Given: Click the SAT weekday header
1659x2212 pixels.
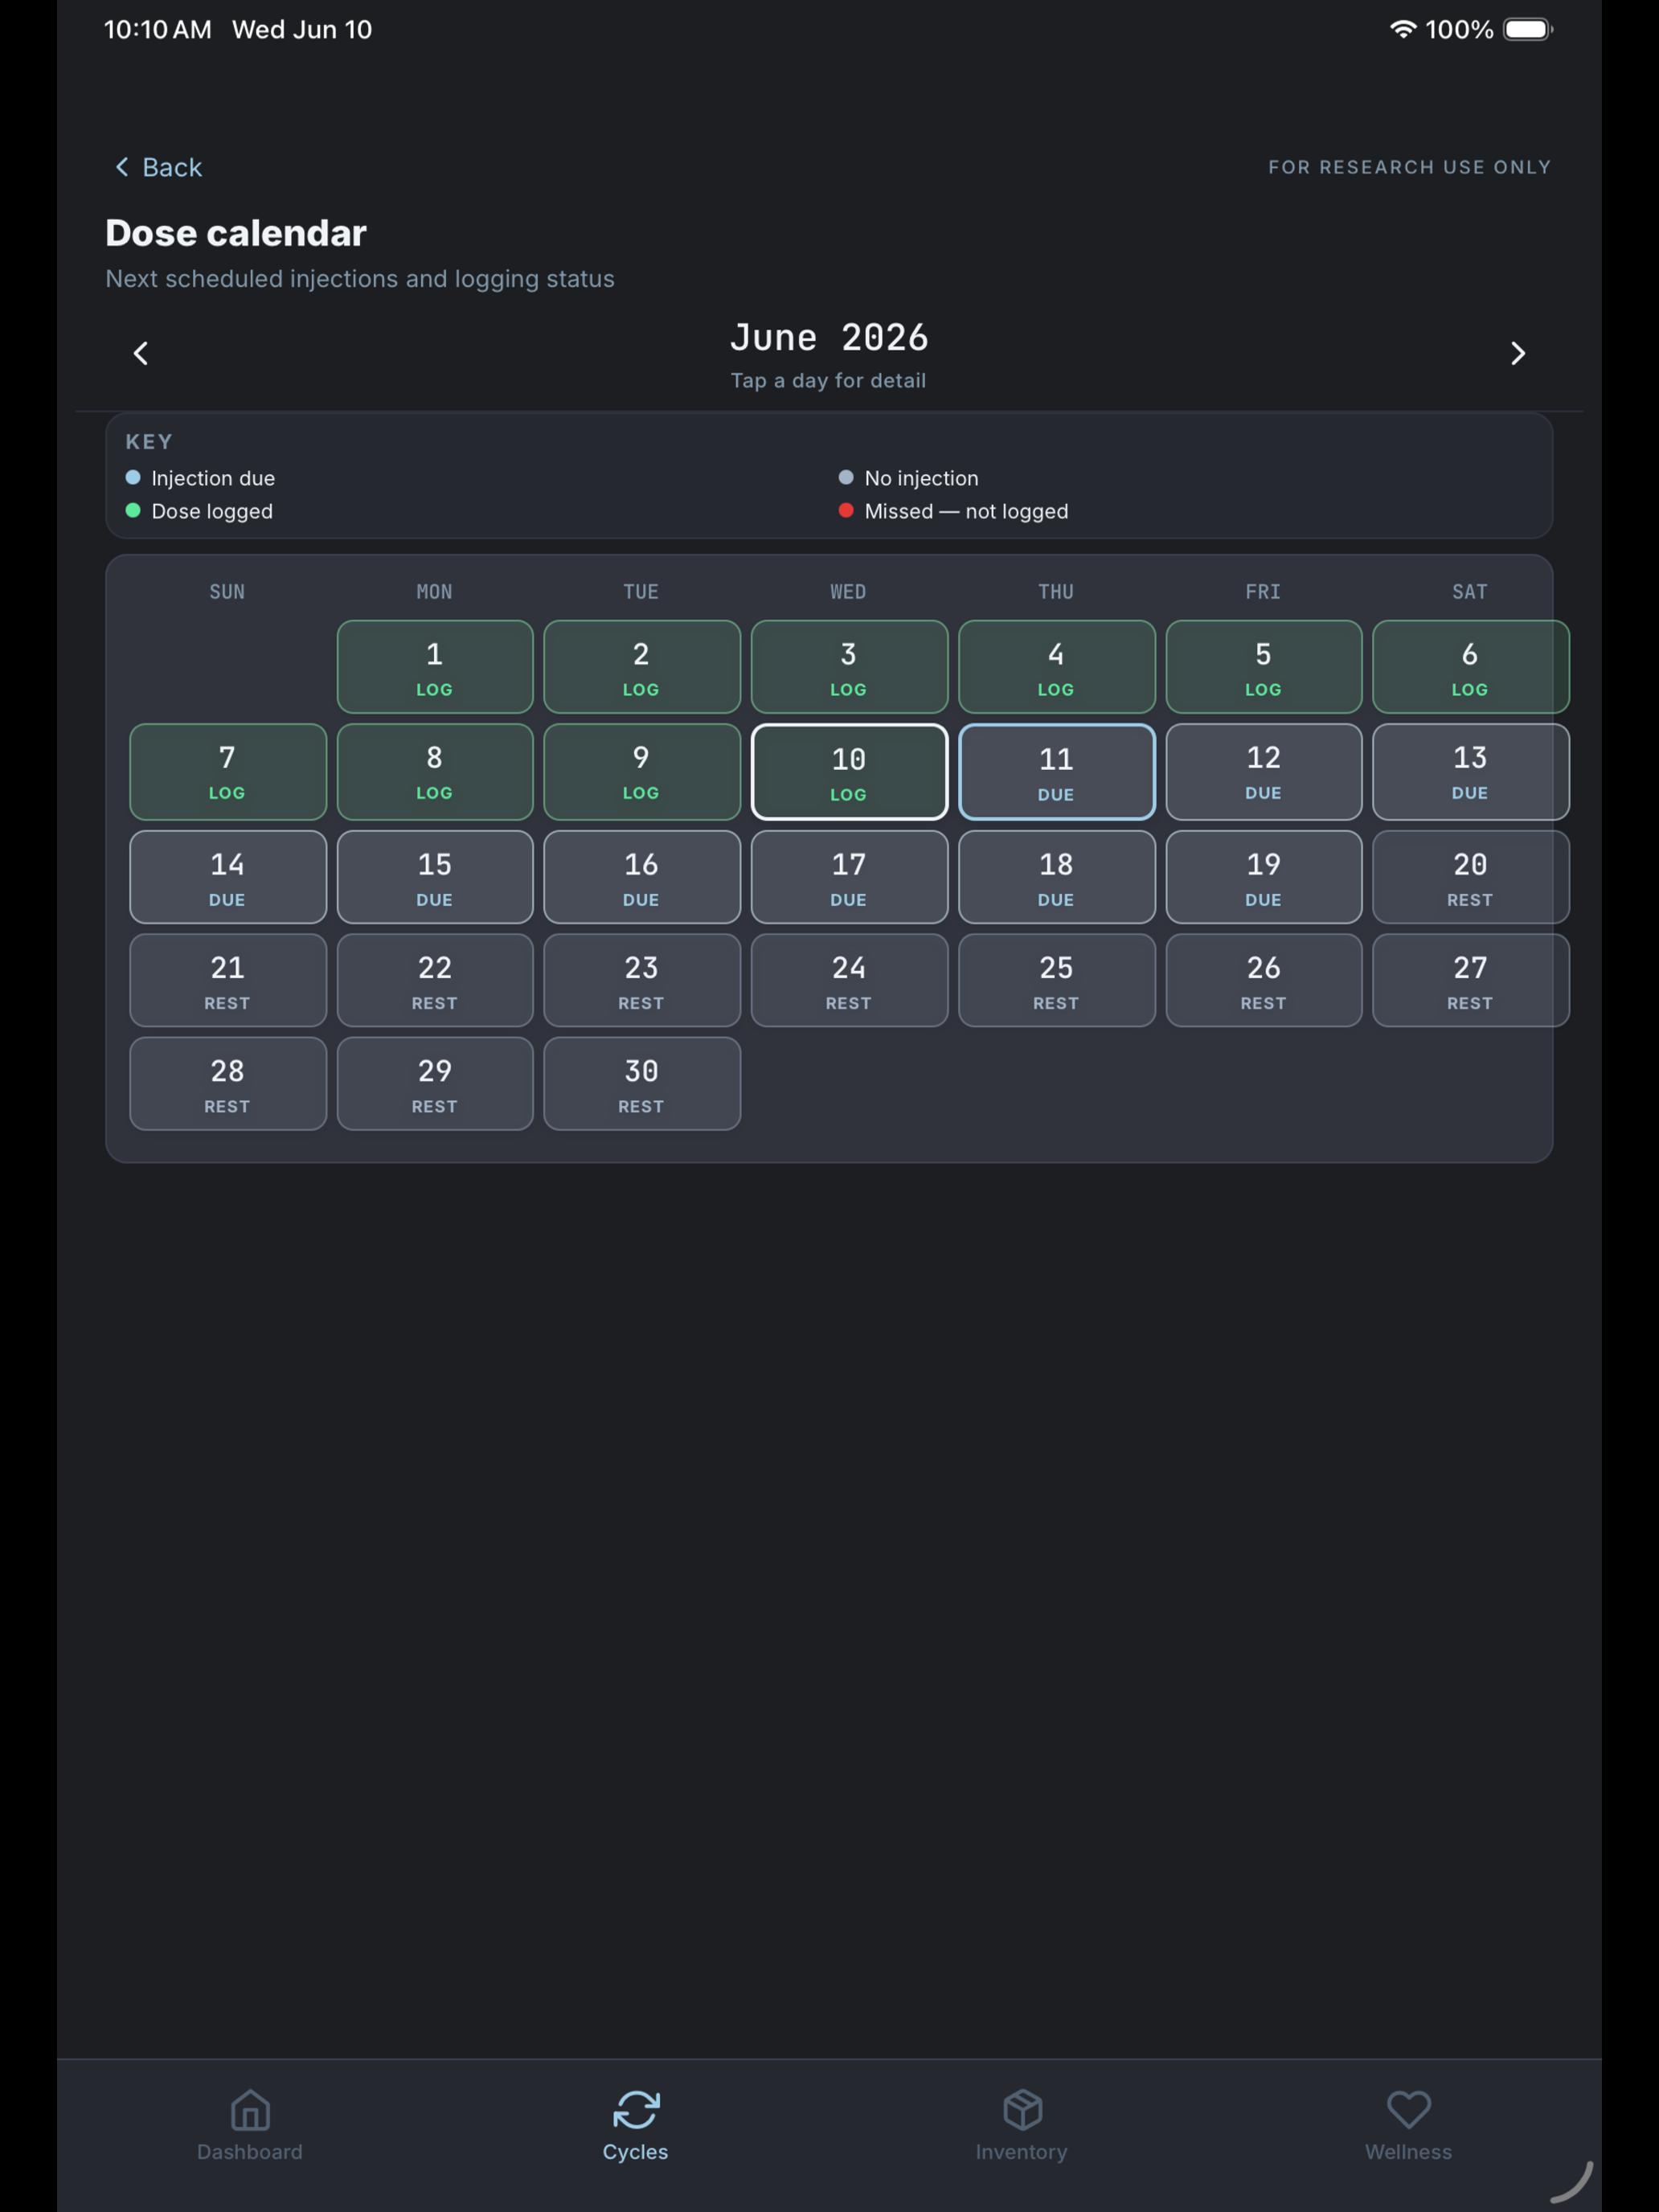Looking at the screenshot, I should click(x=1470, y=592).
